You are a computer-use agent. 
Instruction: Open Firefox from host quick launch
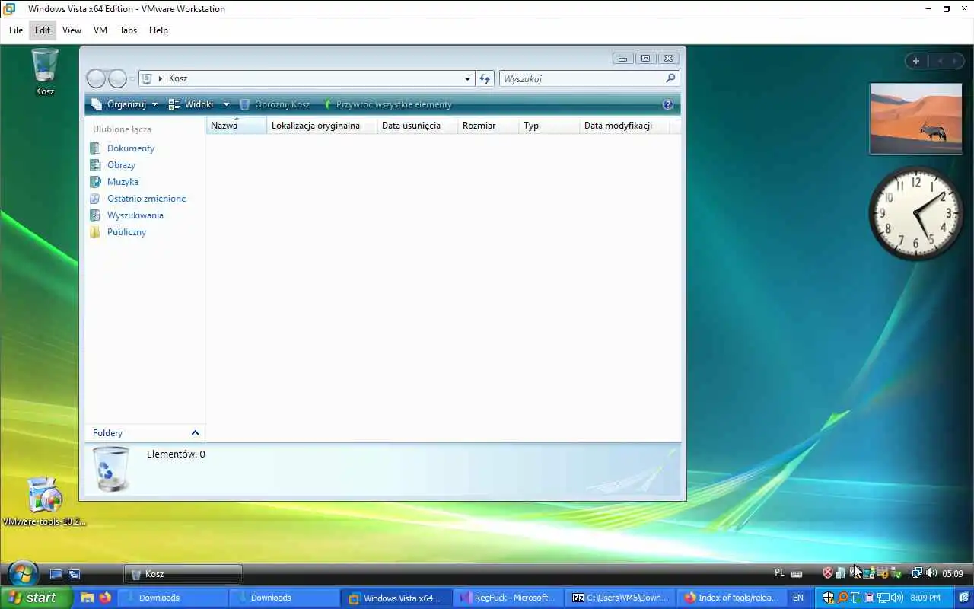tap(104, 598)
